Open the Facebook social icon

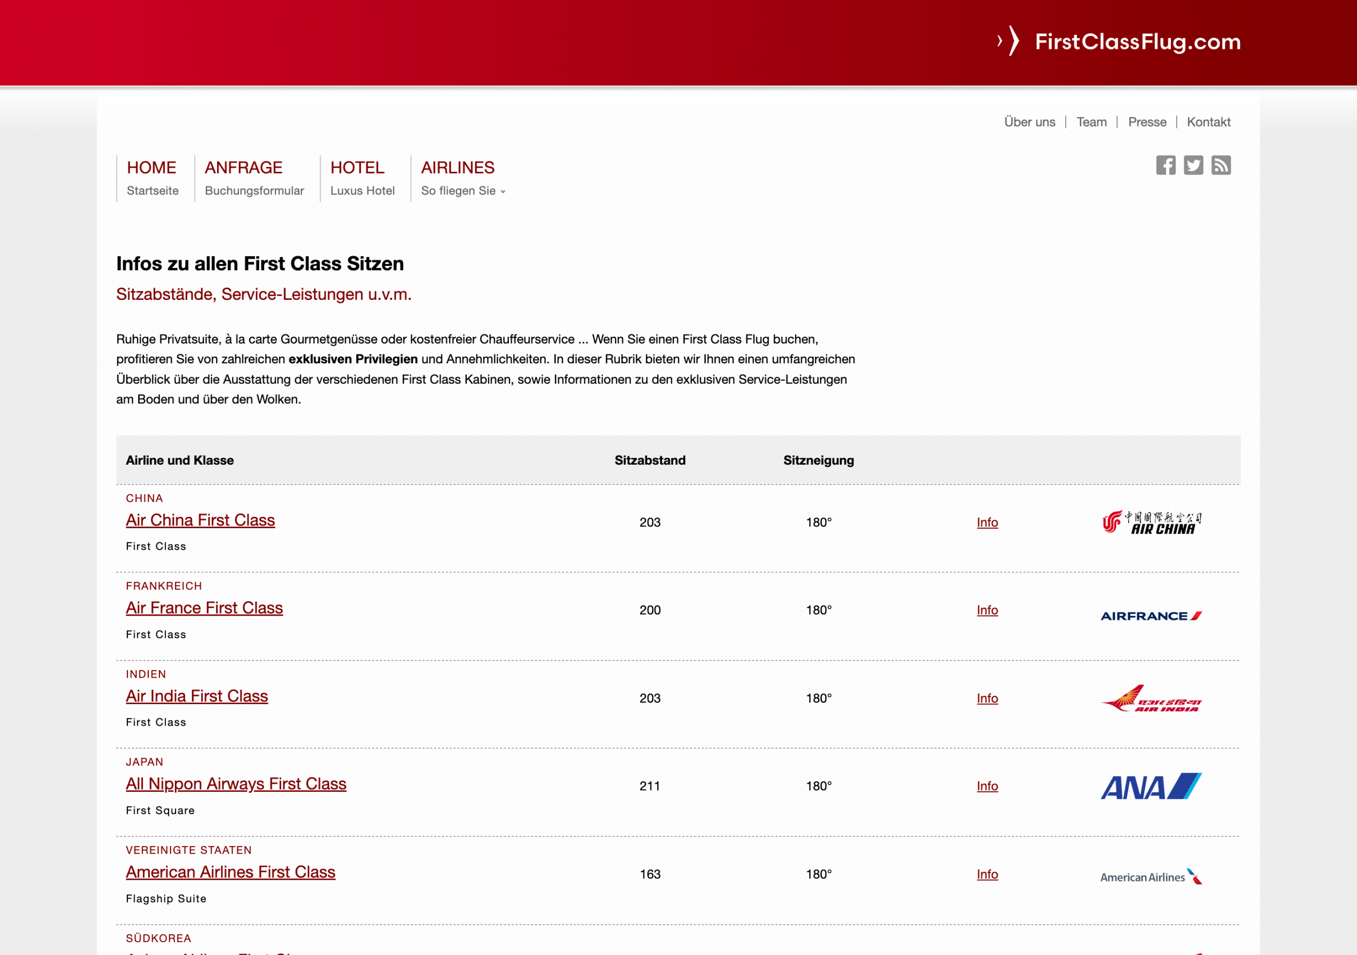(x=1166, y=165)
